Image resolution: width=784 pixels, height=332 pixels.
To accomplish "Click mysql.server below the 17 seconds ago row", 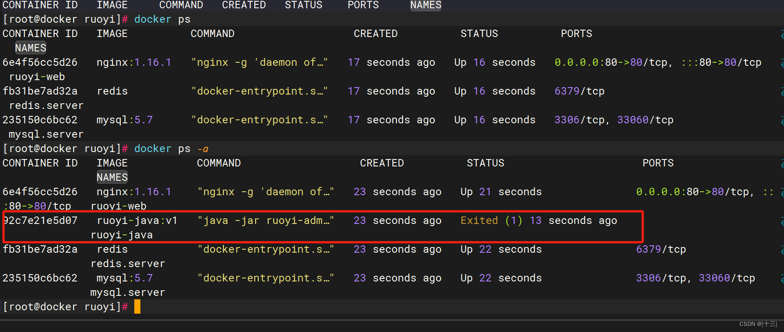I will click(46, 134).
